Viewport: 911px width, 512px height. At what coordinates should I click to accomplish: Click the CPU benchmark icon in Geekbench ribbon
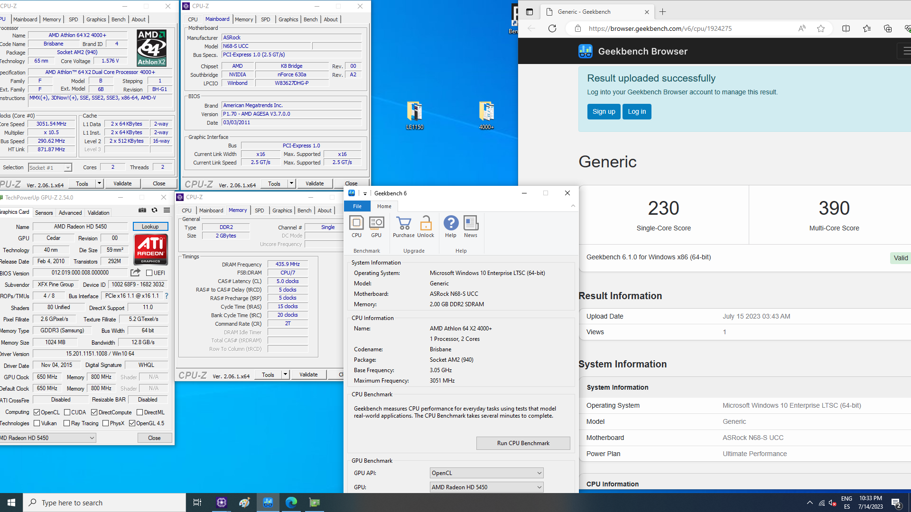tap(356, 227)
